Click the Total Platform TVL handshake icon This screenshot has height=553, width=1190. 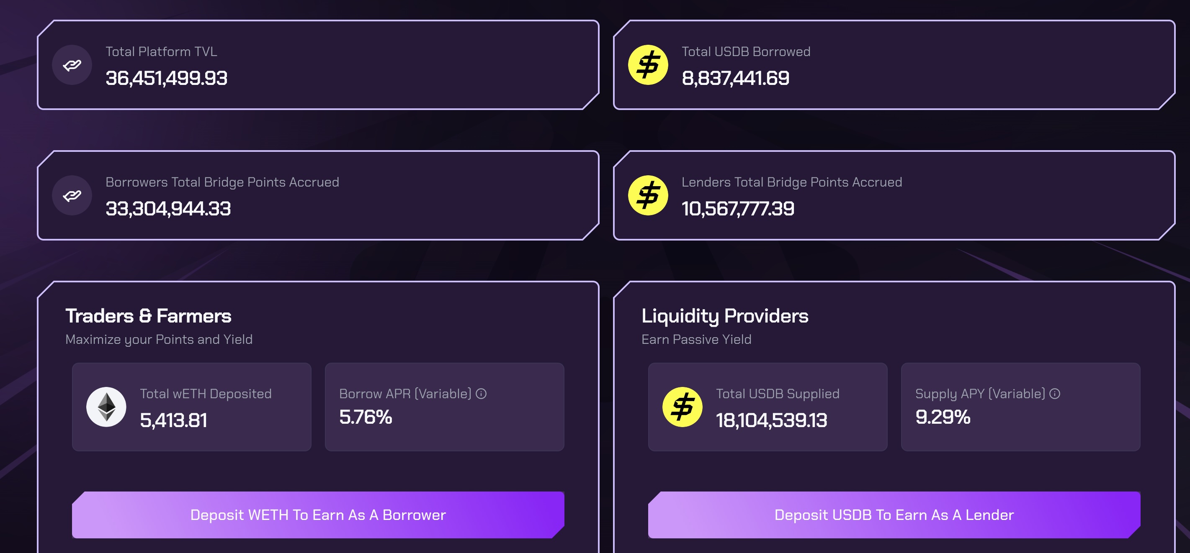coord(72,65)
